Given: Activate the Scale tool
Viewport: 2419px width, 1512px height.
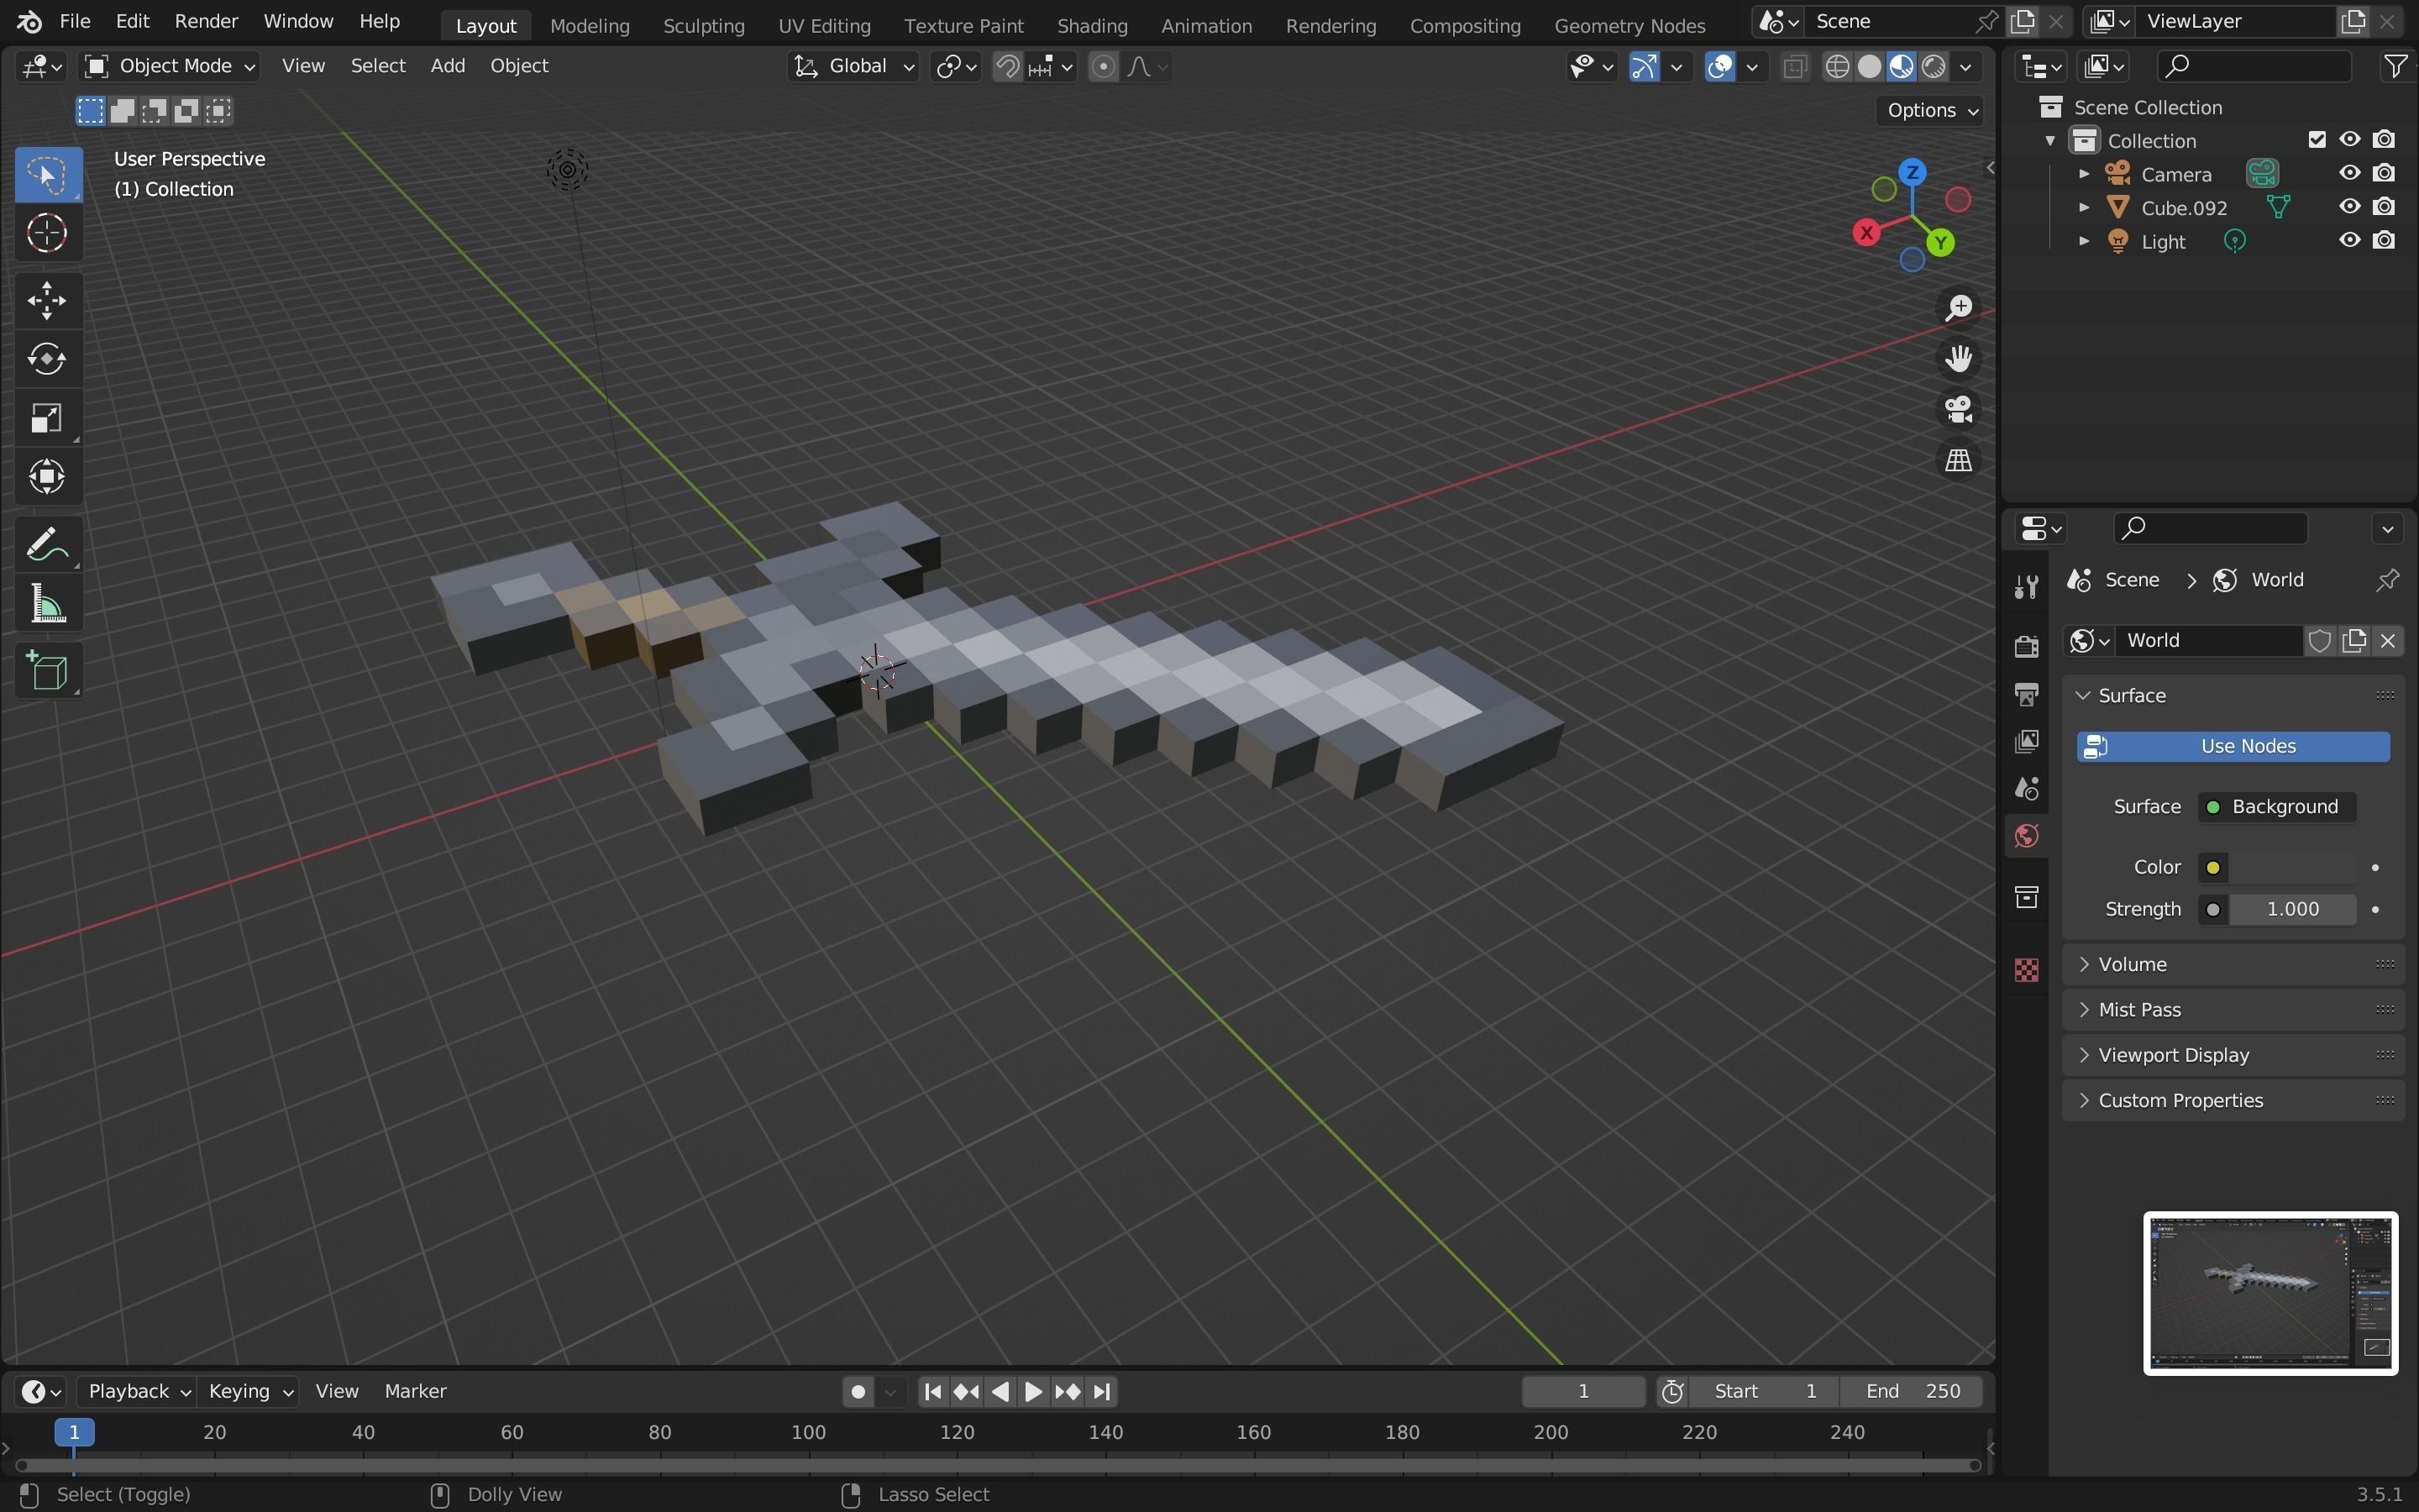Looking at the screenshot, I should pyautogui.click(x=47, y=418).
